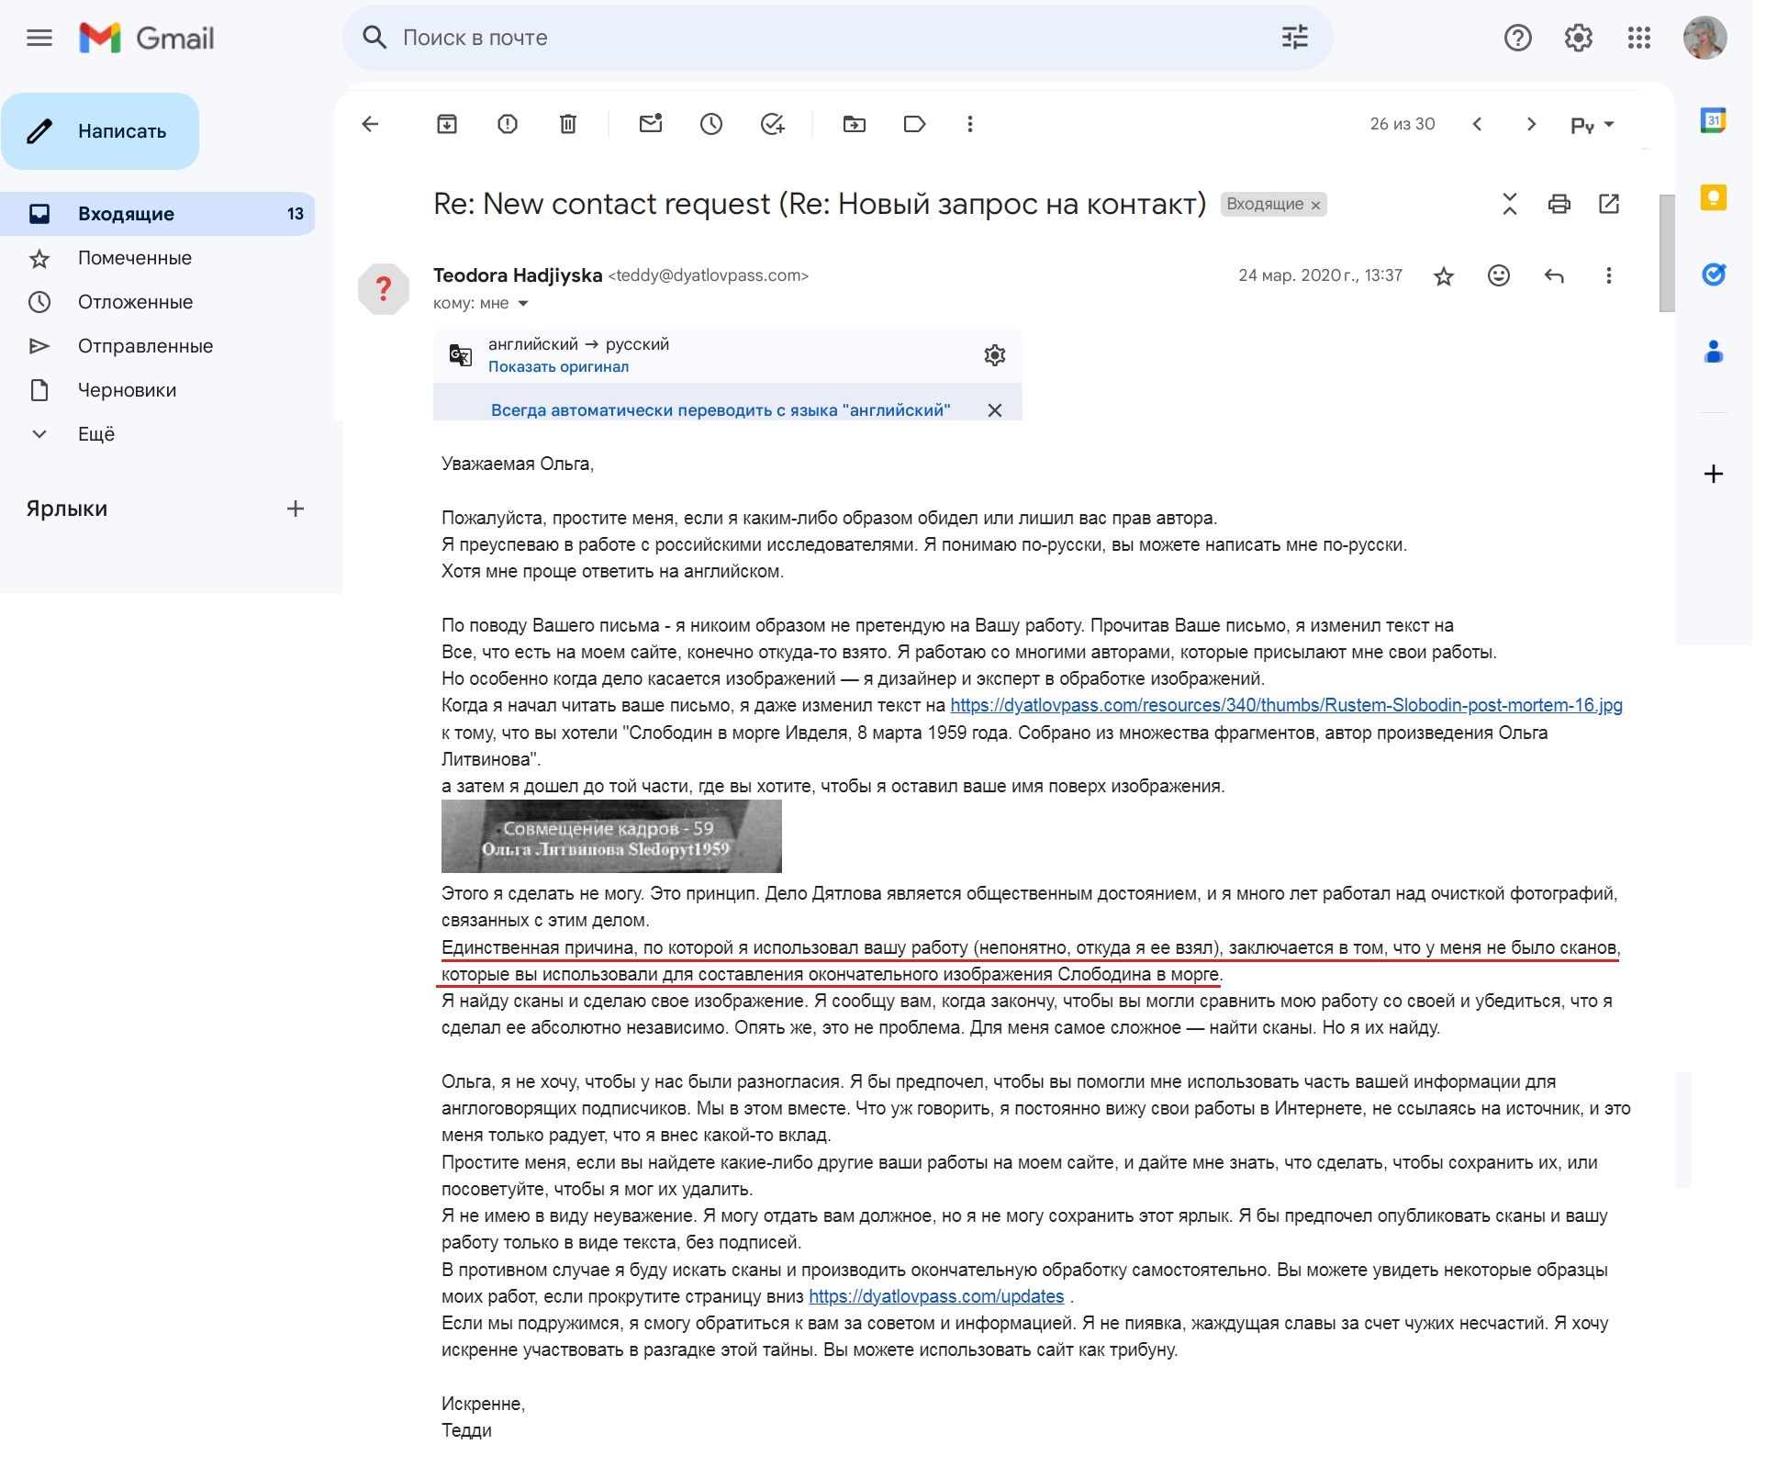Click the message date '24 мар. 2020 г., 13:37'
Image resolution: width=1777 pixels, height=1467 pixels.
click(x=1320, y=275)
